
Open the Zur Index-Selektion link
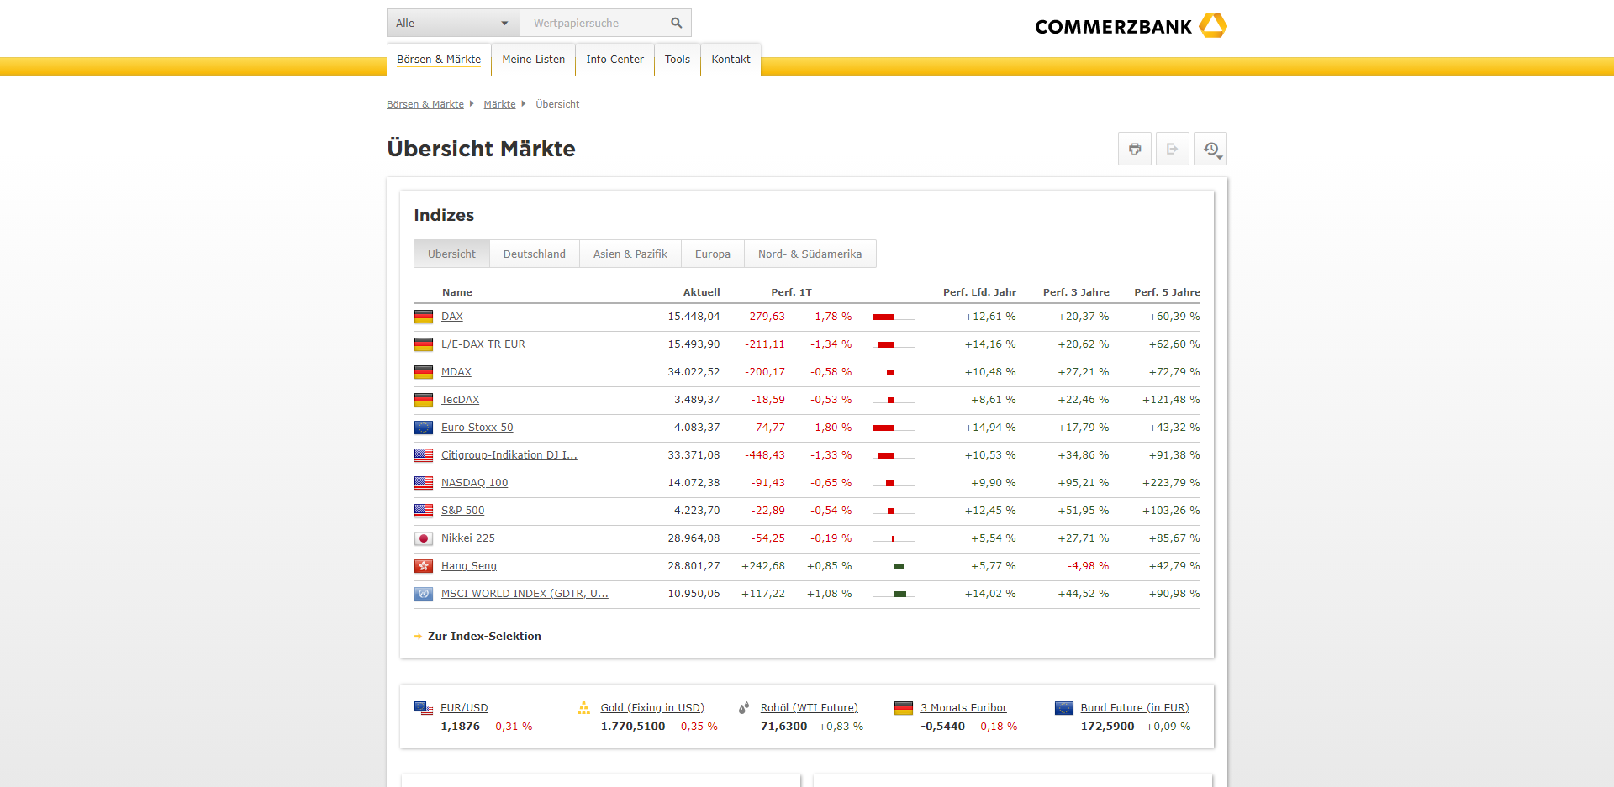pos(484,636)
